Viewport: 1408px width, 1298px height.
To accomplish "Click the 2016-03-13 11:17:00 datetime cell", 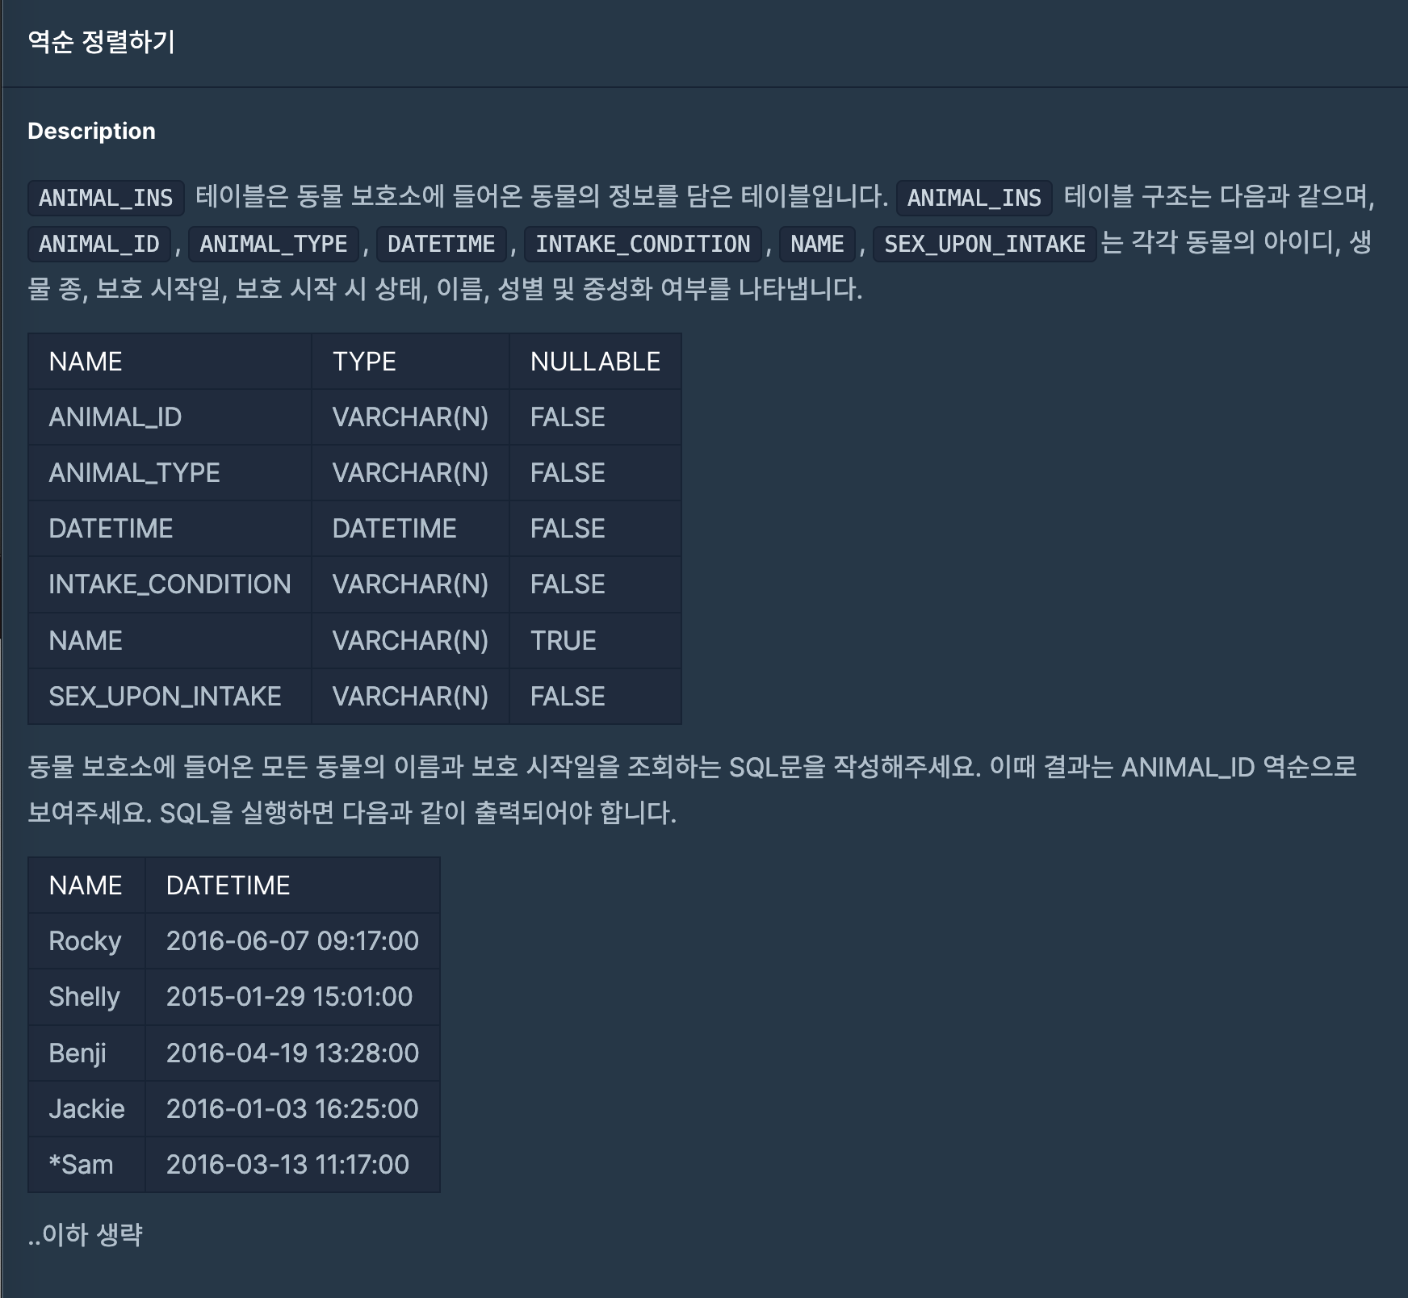I will [x=287, y=1165].
